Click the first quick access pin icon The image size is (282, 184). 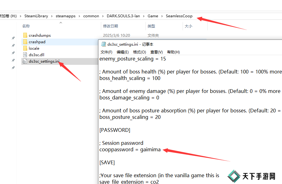[x=13, y=38]
